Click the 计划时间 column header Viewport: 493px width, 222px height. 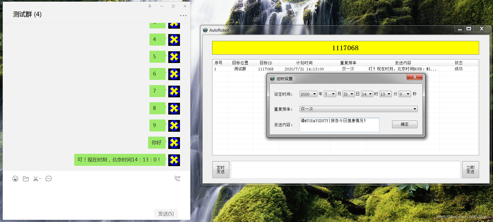click(304, 63)
